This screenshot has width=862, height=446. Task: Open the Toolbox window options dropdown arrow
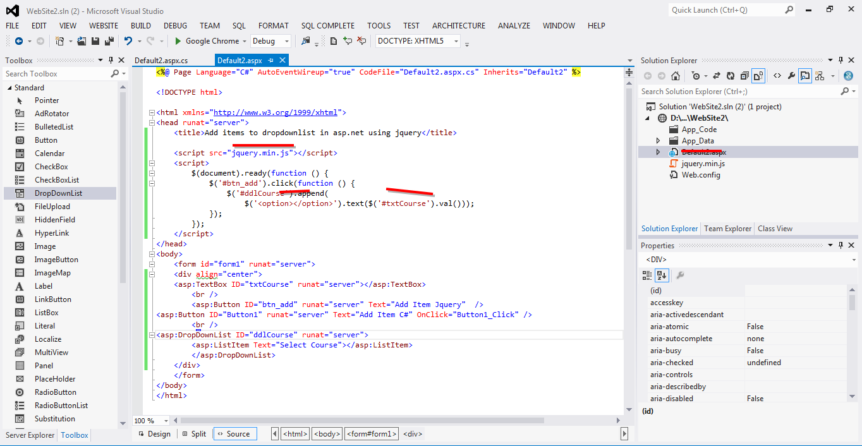(x=100, y=61)
